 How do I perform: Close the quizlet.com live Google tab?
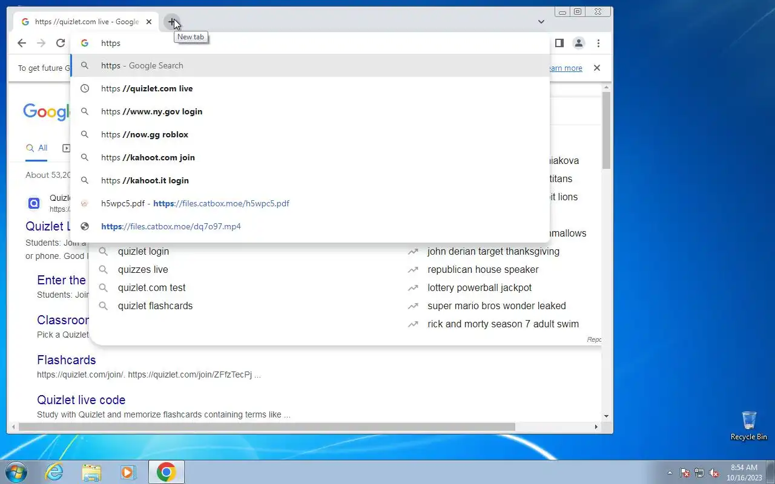point(149,22)
